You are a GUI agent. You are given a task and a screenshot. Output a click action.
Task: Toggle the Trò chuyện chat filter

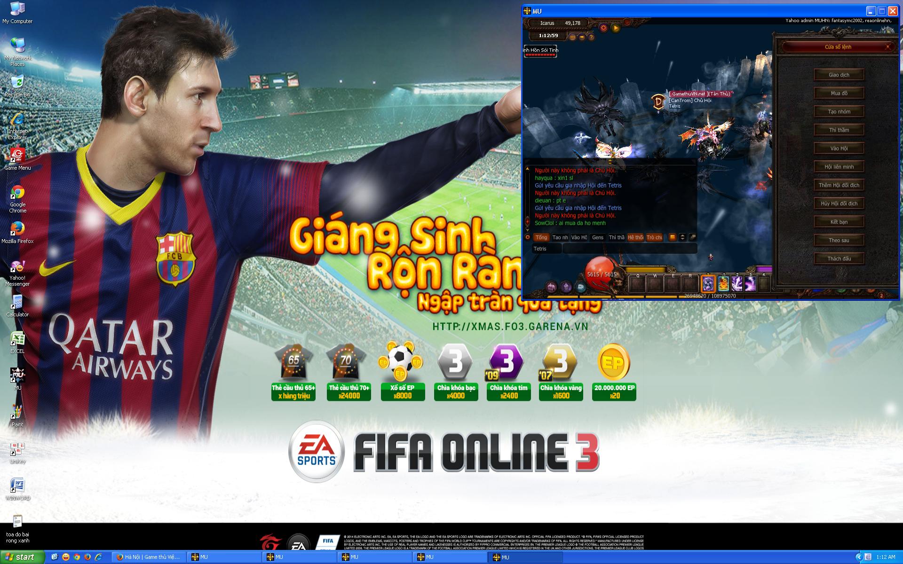[654, 237]
